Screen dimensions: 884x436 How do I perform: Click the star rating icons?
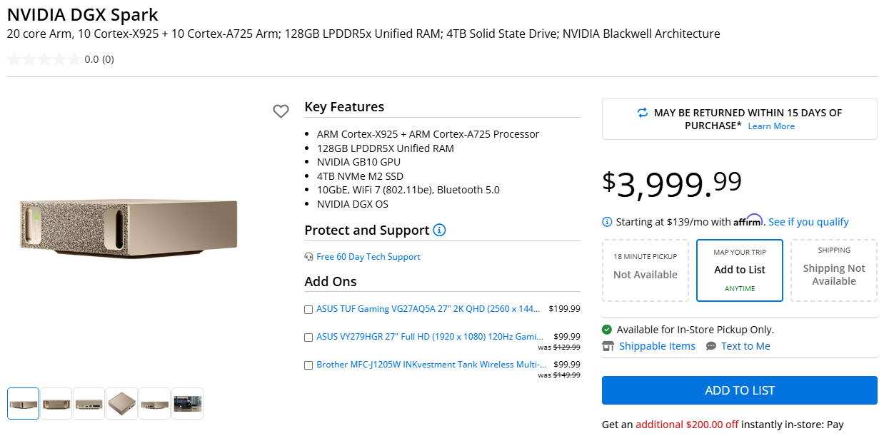pyautogui.click(x=44, y=59)
